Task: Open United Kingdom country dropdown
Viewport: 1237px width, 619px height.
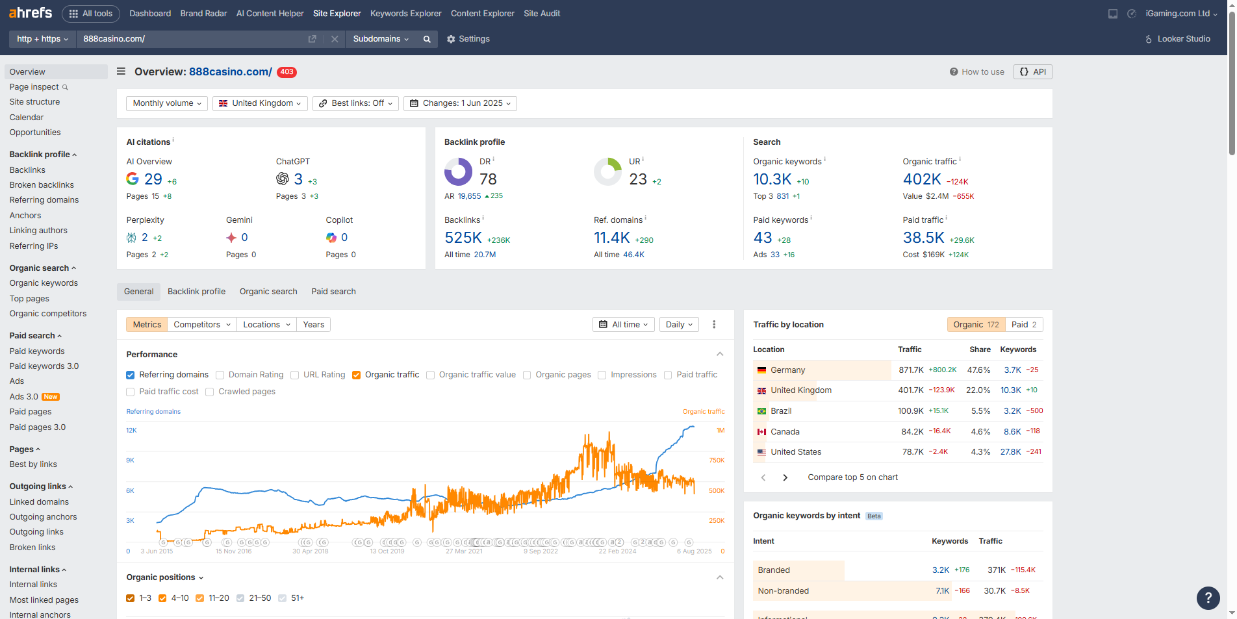Action: coord(259,103)
